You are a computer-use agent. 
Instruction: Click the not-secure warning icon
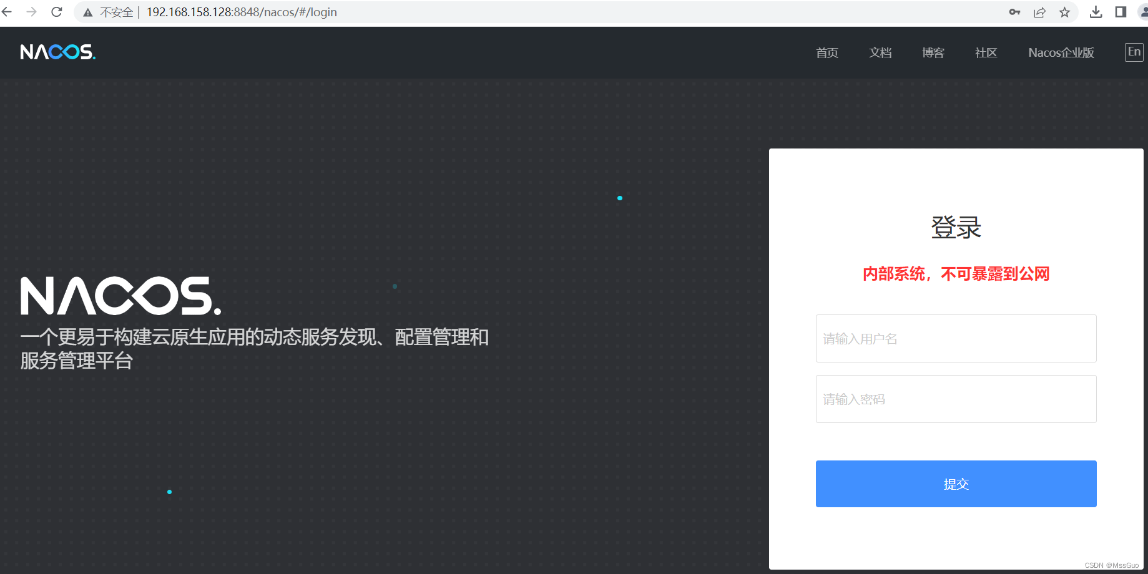coord(88,12)
